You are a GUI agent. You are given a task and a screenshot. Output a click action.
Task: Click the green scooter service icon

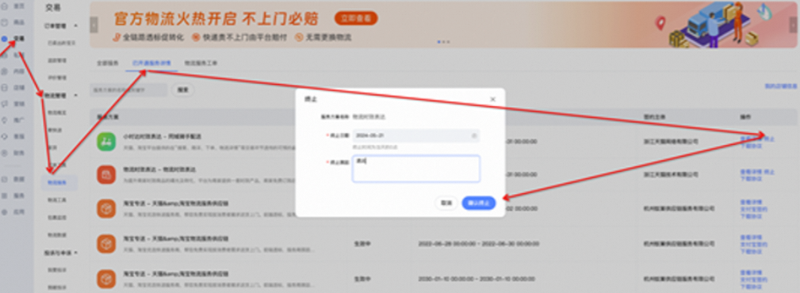click(106, 142)
